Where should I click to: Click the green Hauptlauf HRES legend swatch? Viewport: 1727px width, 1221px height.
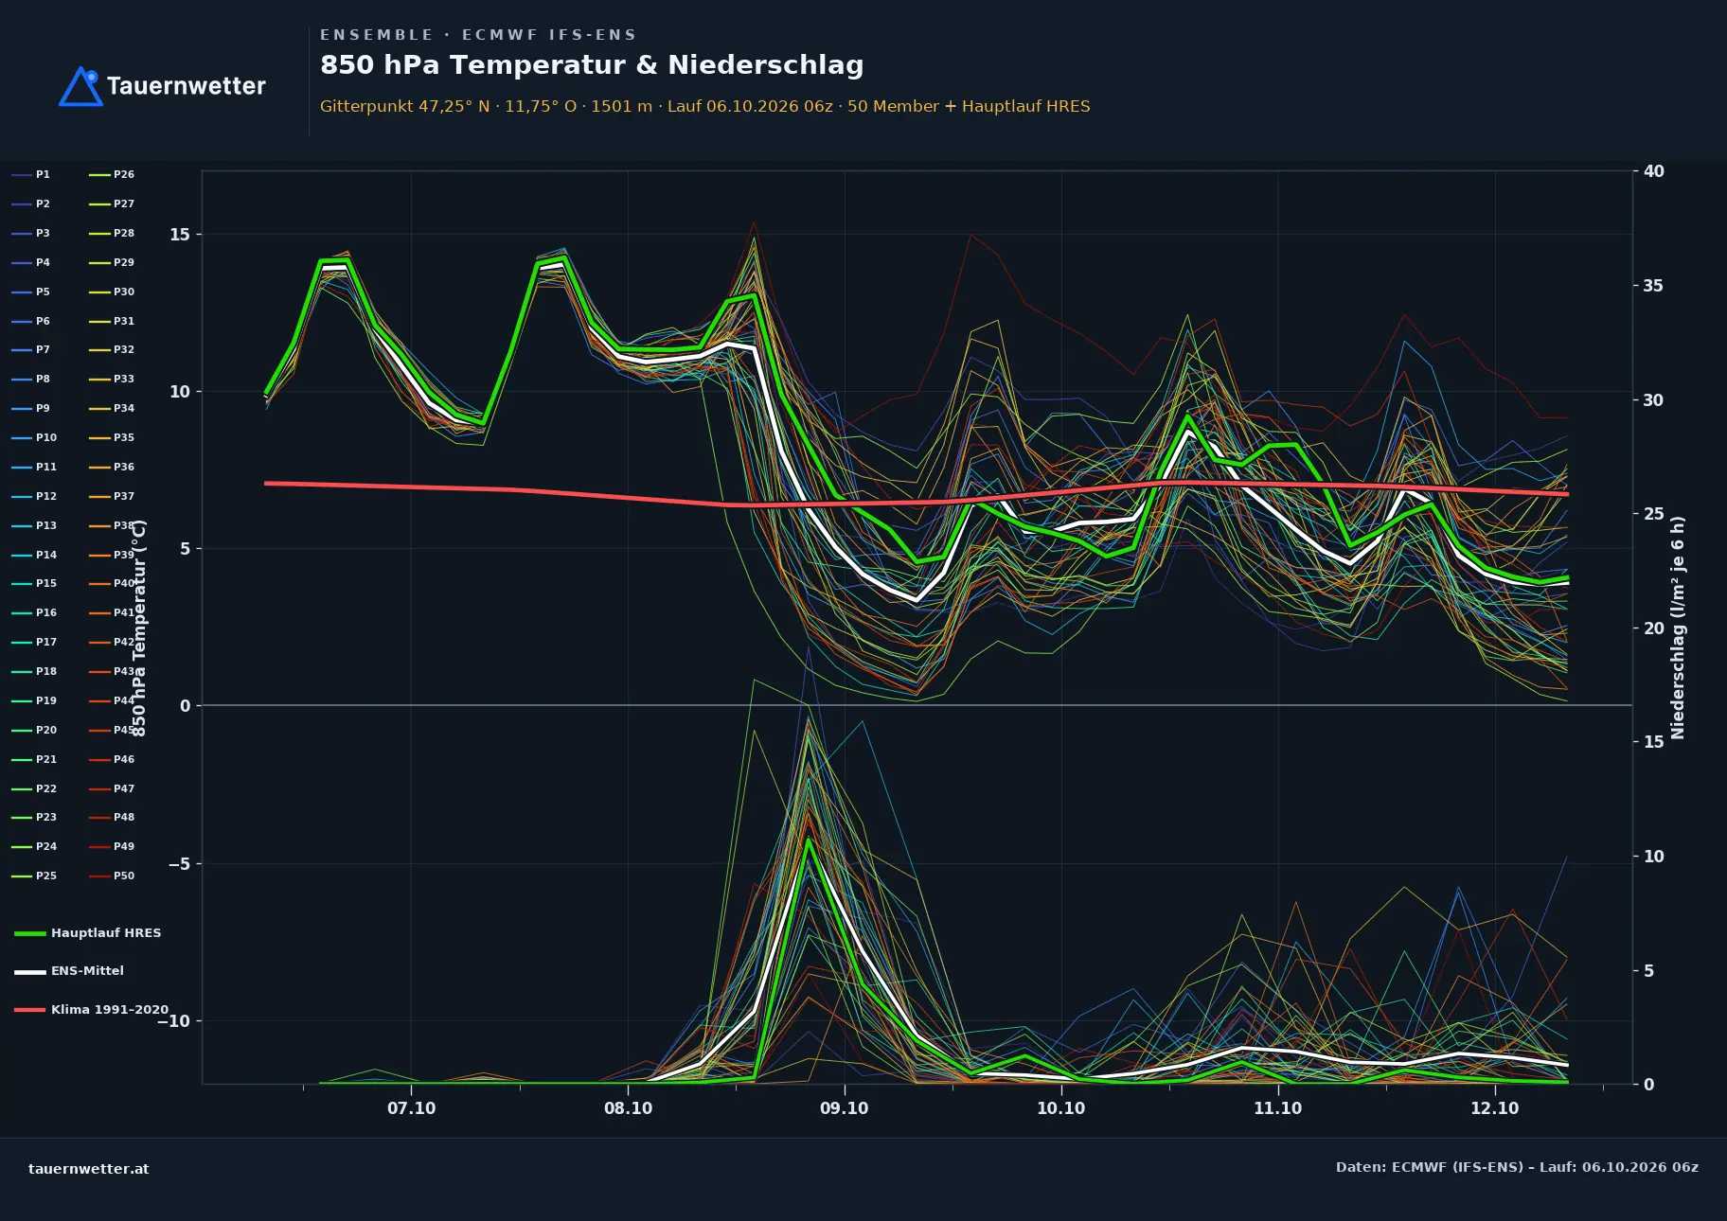pyautogui.click(x=30, y=933)
